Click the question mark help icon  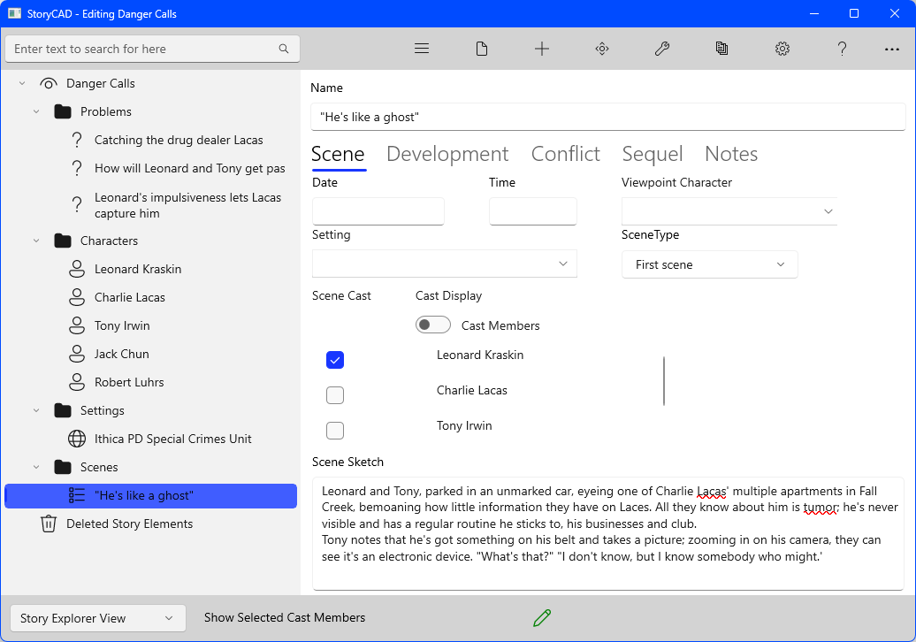[843, 50]
